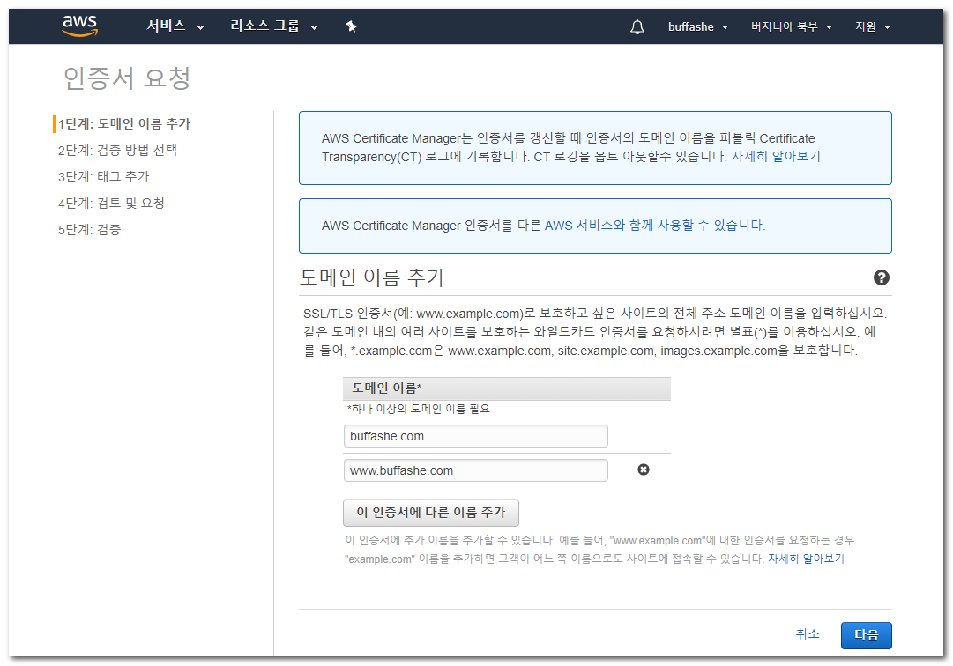Viewport: 953px width, 666px height.
Task: Click the 인증서 요청 page title
Action: click(x=127, y=78)
